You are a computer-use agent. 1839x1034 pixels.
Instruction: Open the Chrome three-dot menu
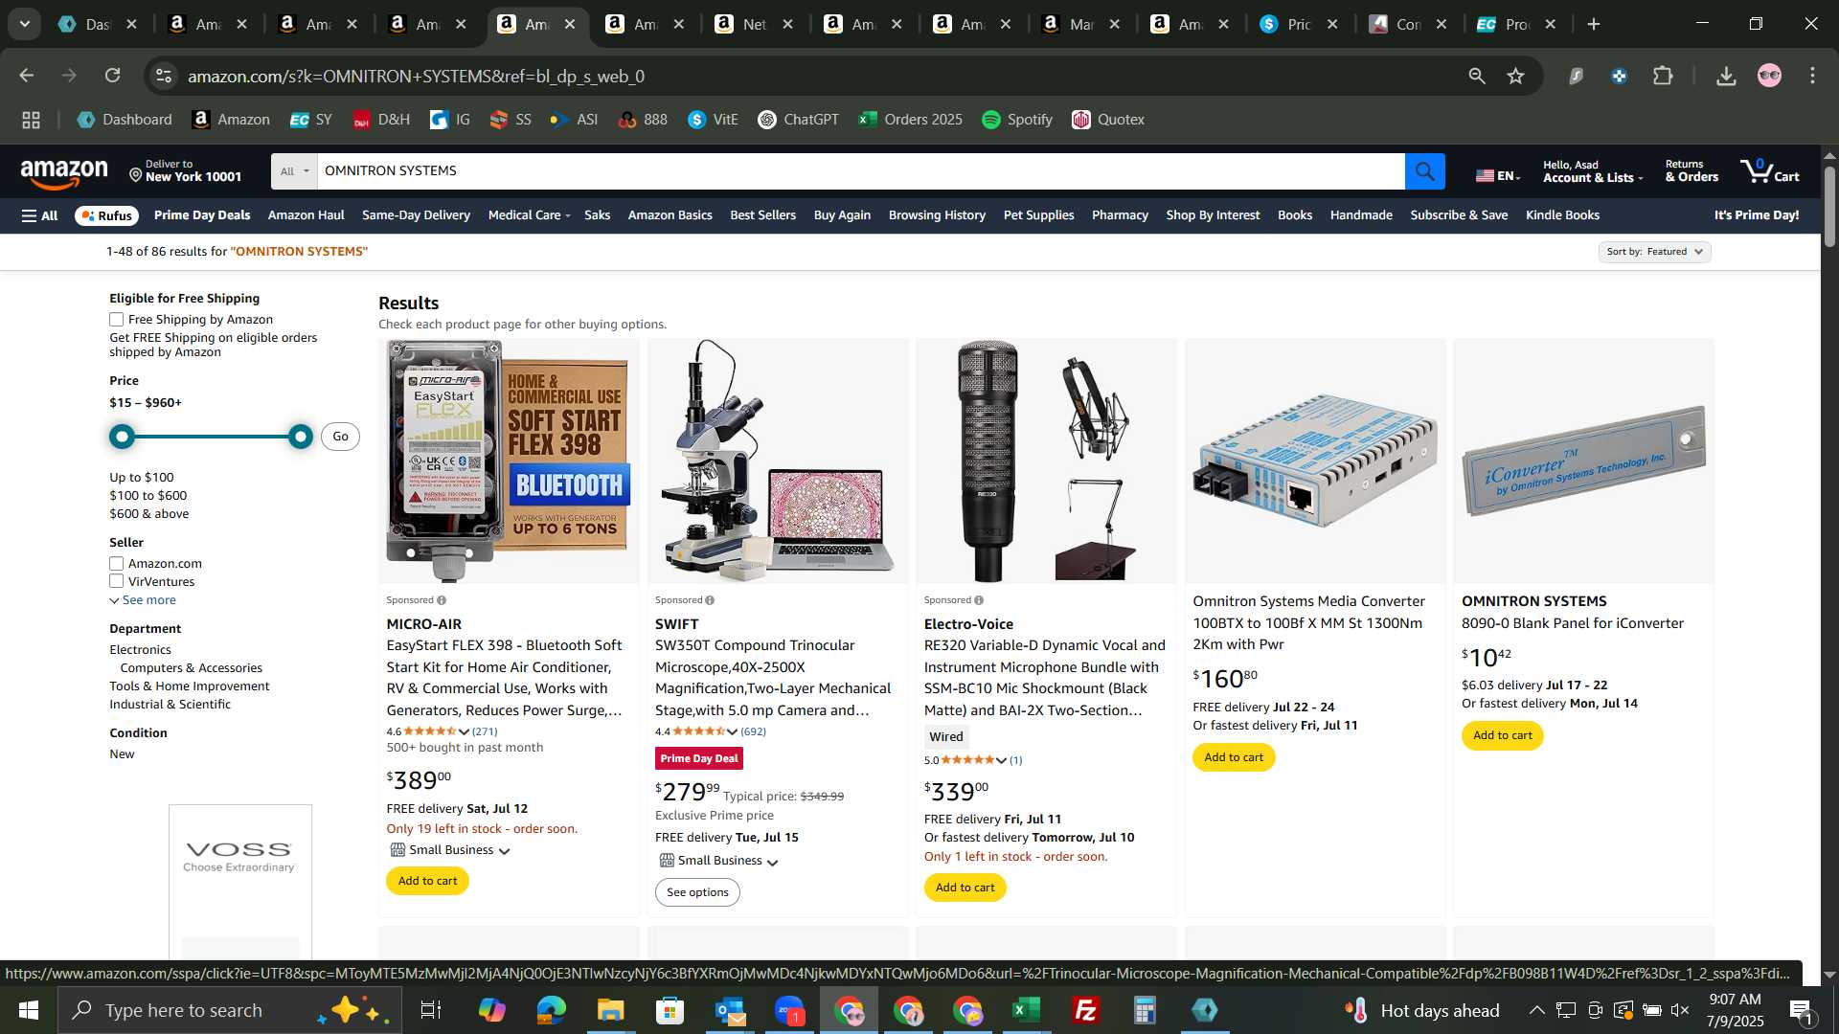click(1812, 76)
